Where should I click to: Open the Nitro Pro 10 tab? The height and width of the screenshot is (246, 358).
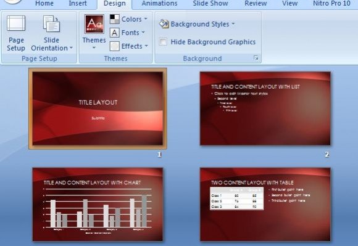click(x=331, y=4)
